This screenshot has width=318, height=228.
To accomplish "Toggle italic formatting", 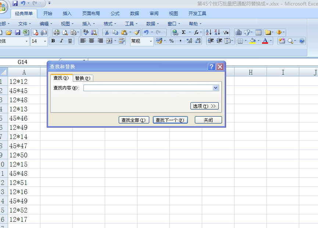I will 61,41.
